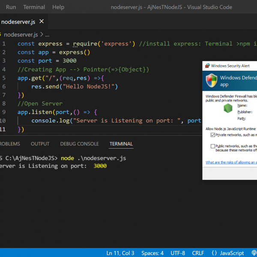Open the Run menu
Screen dimensions: 257x257
[11, 7]
